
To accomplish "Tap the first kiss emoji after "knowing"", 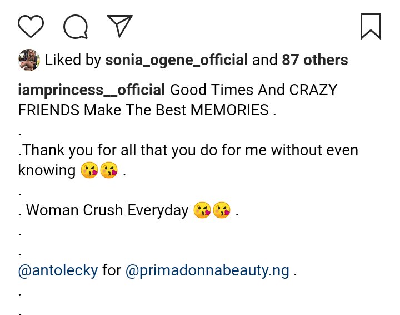I will pos(89,171).
